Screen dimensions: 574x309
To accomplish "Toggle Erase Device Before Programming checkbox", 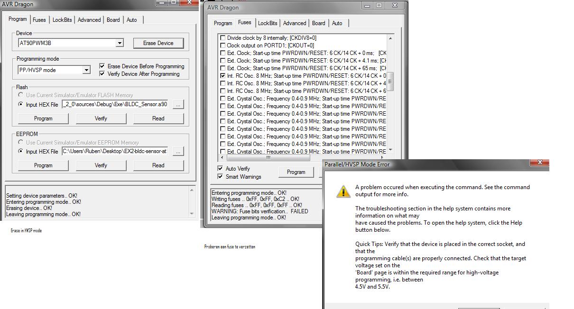I will coord(102,66).
